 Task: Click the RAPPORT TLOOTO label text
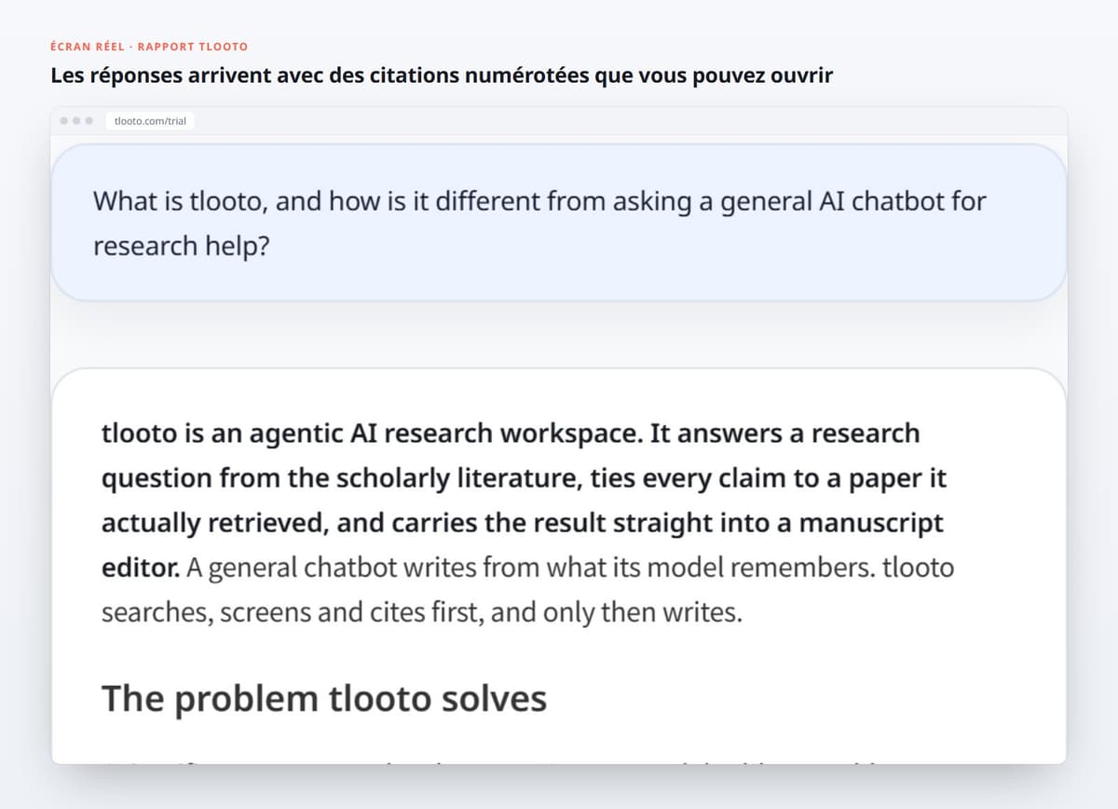pyautogui.click(x=193, y=47)
